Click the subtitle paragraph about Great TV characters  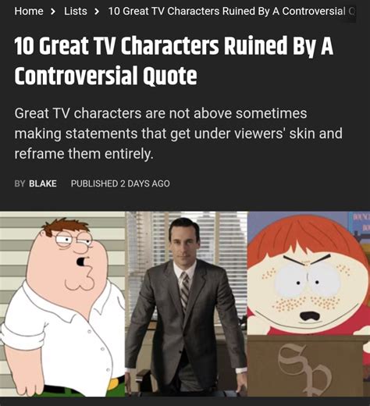point(179,134)
